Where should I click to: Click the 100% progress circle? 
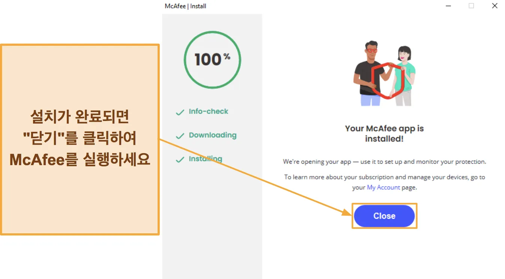(212, 60)
